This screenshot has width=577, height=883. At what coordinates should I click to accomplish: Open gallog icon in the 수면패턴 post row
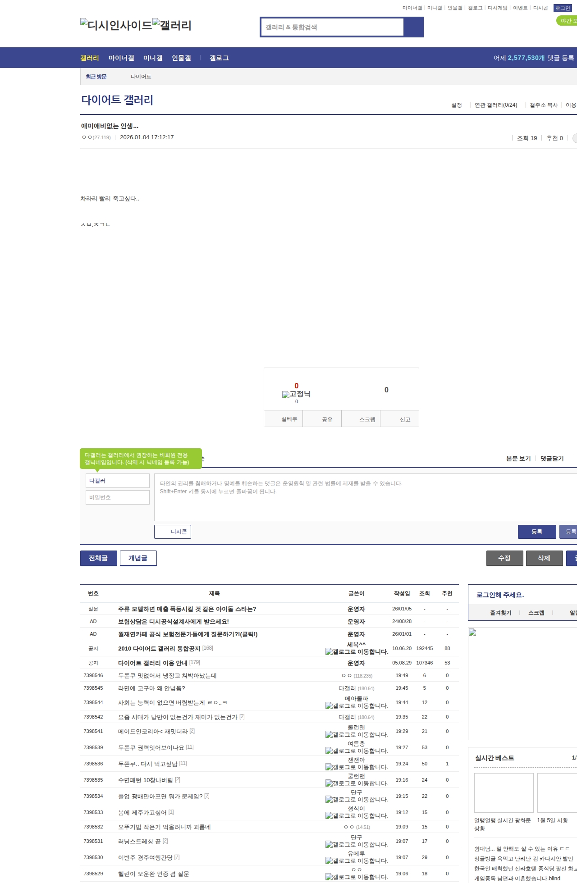357,783
